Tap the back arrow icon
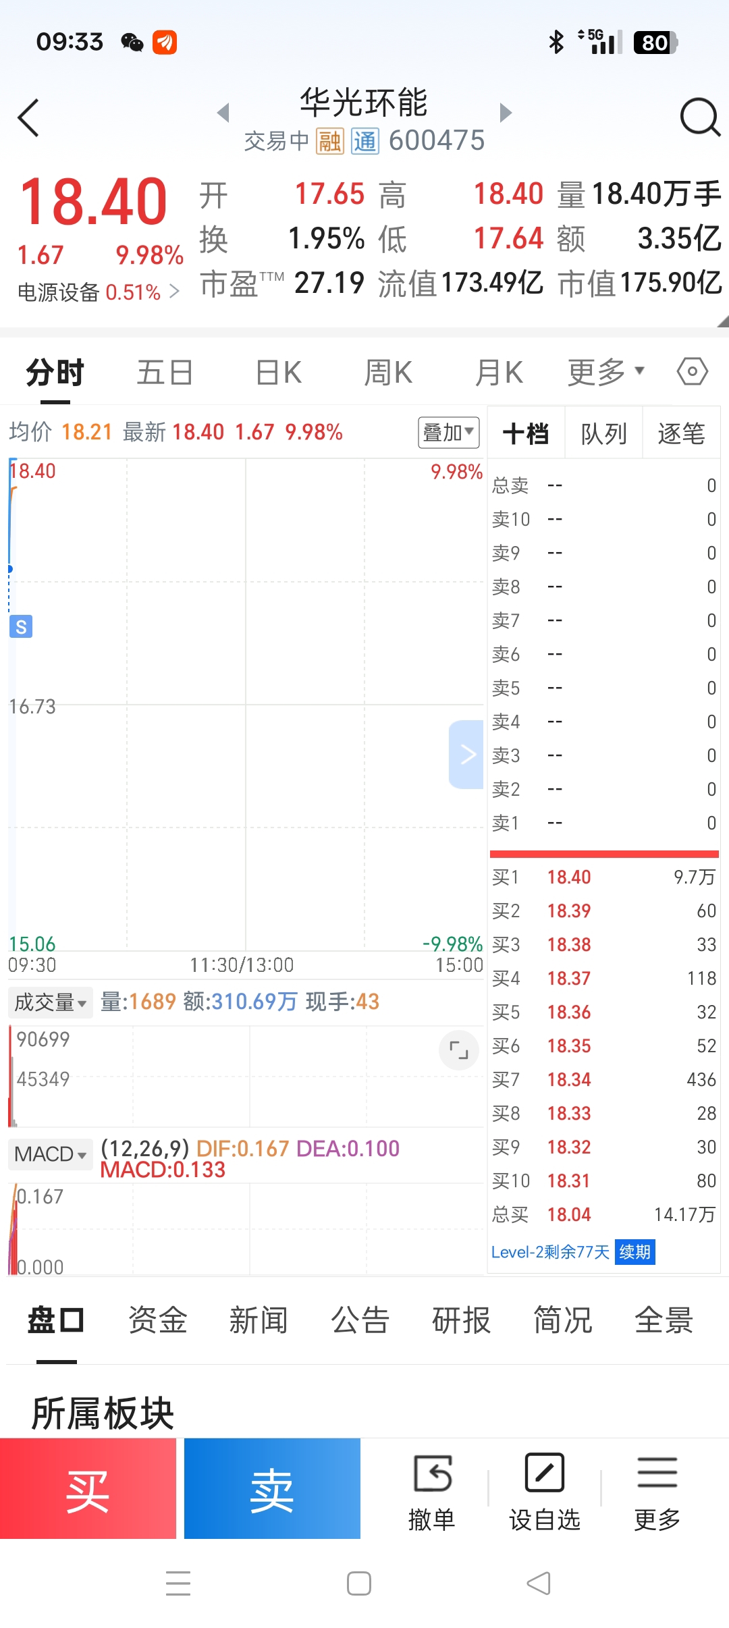Screen dimensions: 729x1628 (28, 118)
